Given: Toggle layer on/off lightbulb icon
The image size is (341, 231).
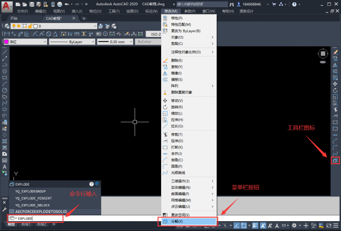Looking at the screenshot, I should tap(14, 26).
